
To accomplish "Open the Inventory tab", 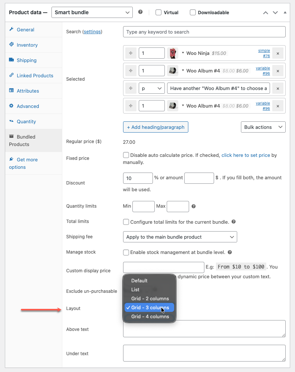I will tap(27, 45).
